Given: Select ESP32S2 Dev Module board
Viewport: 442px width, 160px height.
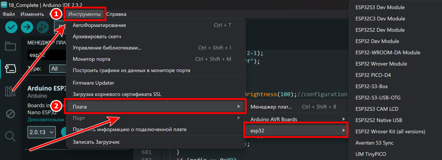Looking at the screenshot, I should click(395, 30).
